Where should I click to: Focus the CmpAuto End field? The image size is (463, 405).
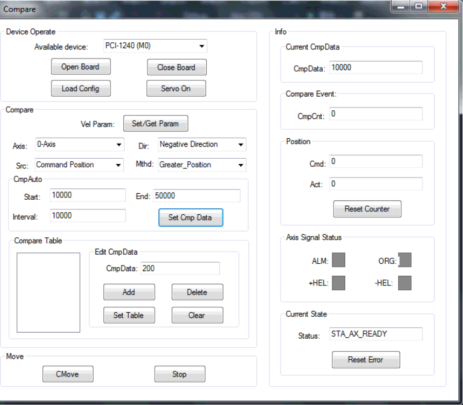pos(196,196)
